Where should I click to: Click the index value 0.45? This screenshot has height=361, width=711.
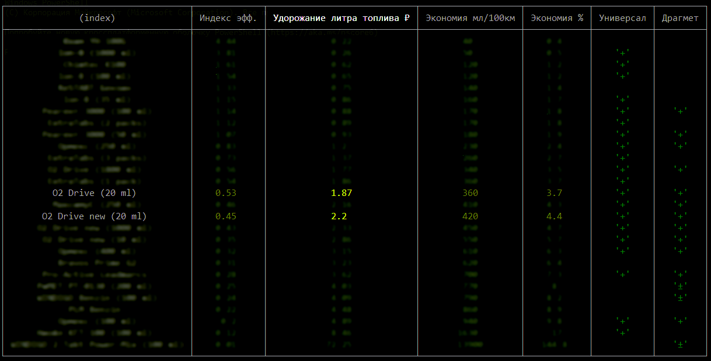[226, 216]
